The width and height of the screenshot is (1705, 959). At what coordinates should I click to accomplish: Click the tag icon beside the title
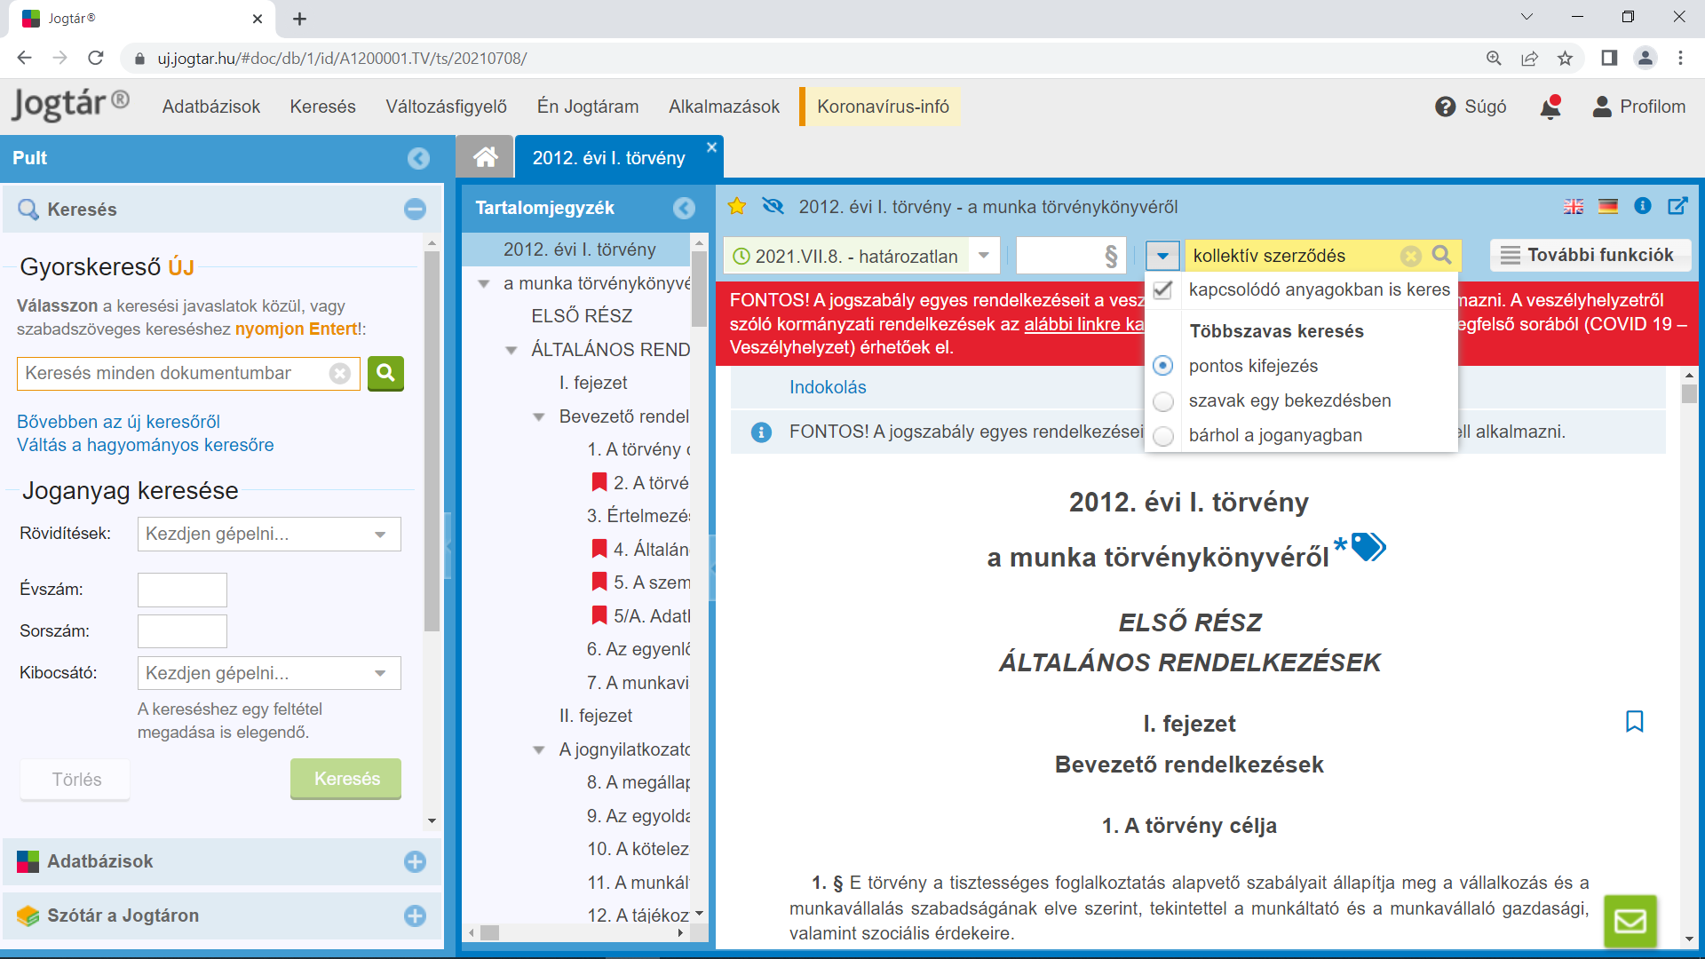click(x=1368, y=547)
